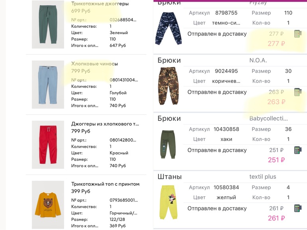
Task: Open the light blue chinos product image
Action: pos(48,85)
